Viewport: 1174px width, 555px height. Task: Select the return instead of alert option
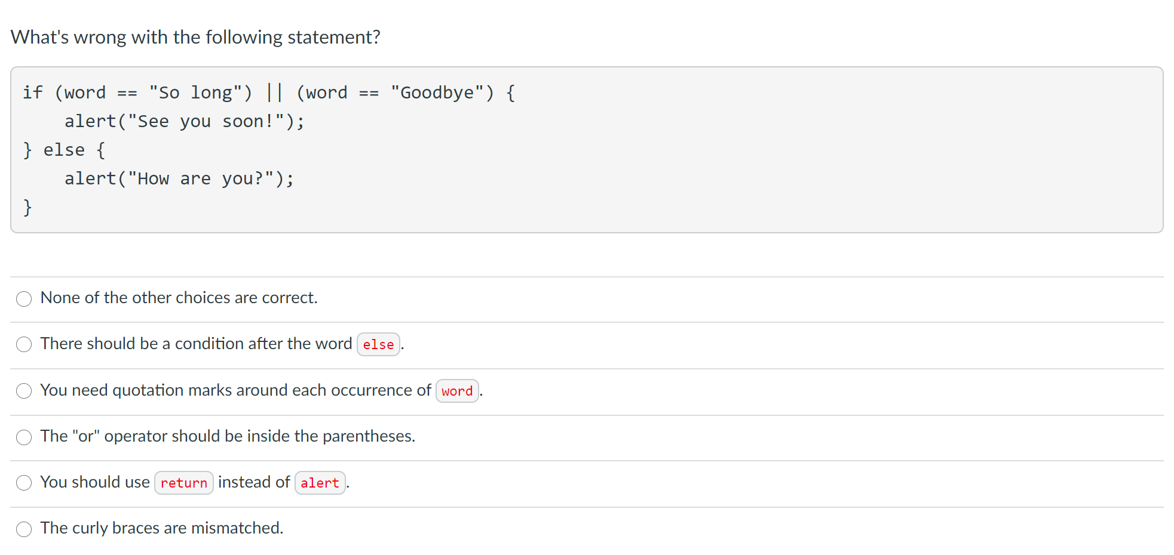pyautogui.click(x=24, y=483)
